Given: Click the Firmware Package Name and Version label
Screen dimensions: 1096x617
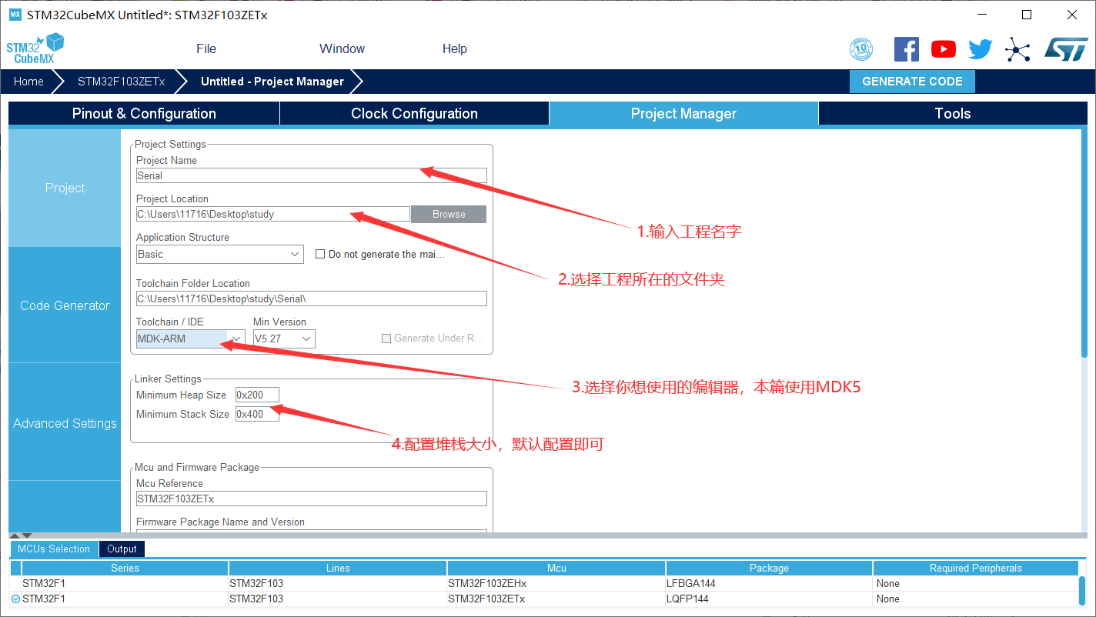Looking at the screenshot, I should [x=220, y=522].
